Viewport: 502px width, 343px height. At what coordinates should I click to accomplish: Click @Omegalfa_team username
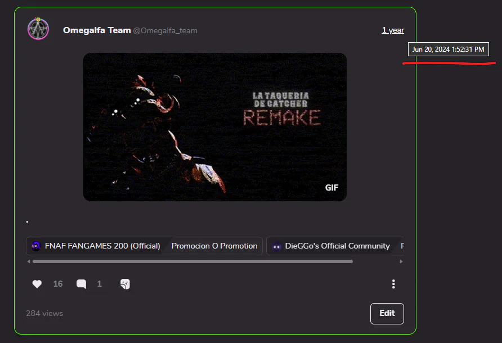pos(165,31)
